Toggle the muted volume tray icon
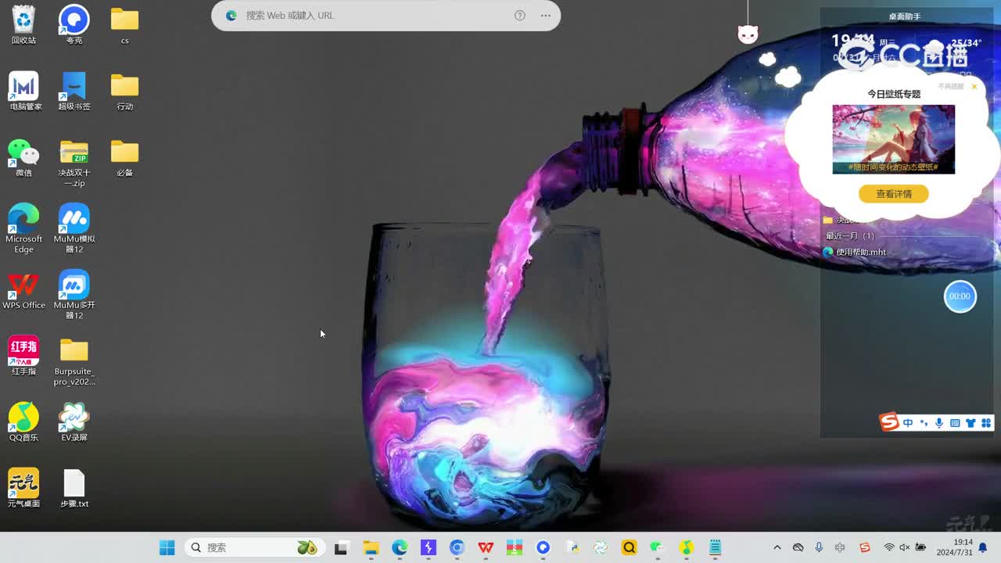1001x563 pixels. pos(904,547)
